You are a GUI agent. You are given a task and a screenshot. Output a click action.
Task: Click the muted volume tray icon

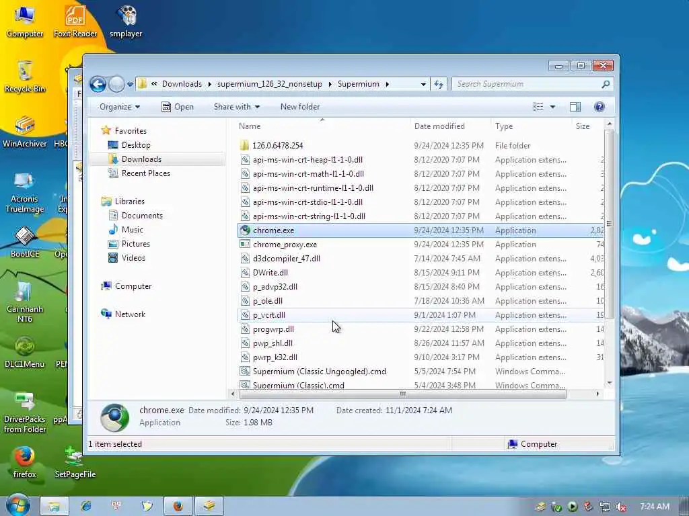coord(621,507)
